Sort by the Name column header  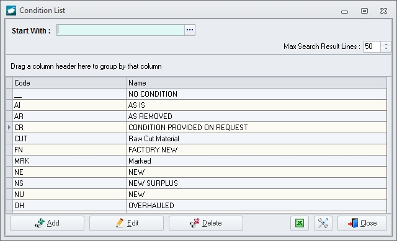(x=257, y=83)
